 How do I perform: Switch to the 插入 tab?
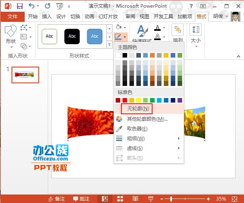click(47, 17)
